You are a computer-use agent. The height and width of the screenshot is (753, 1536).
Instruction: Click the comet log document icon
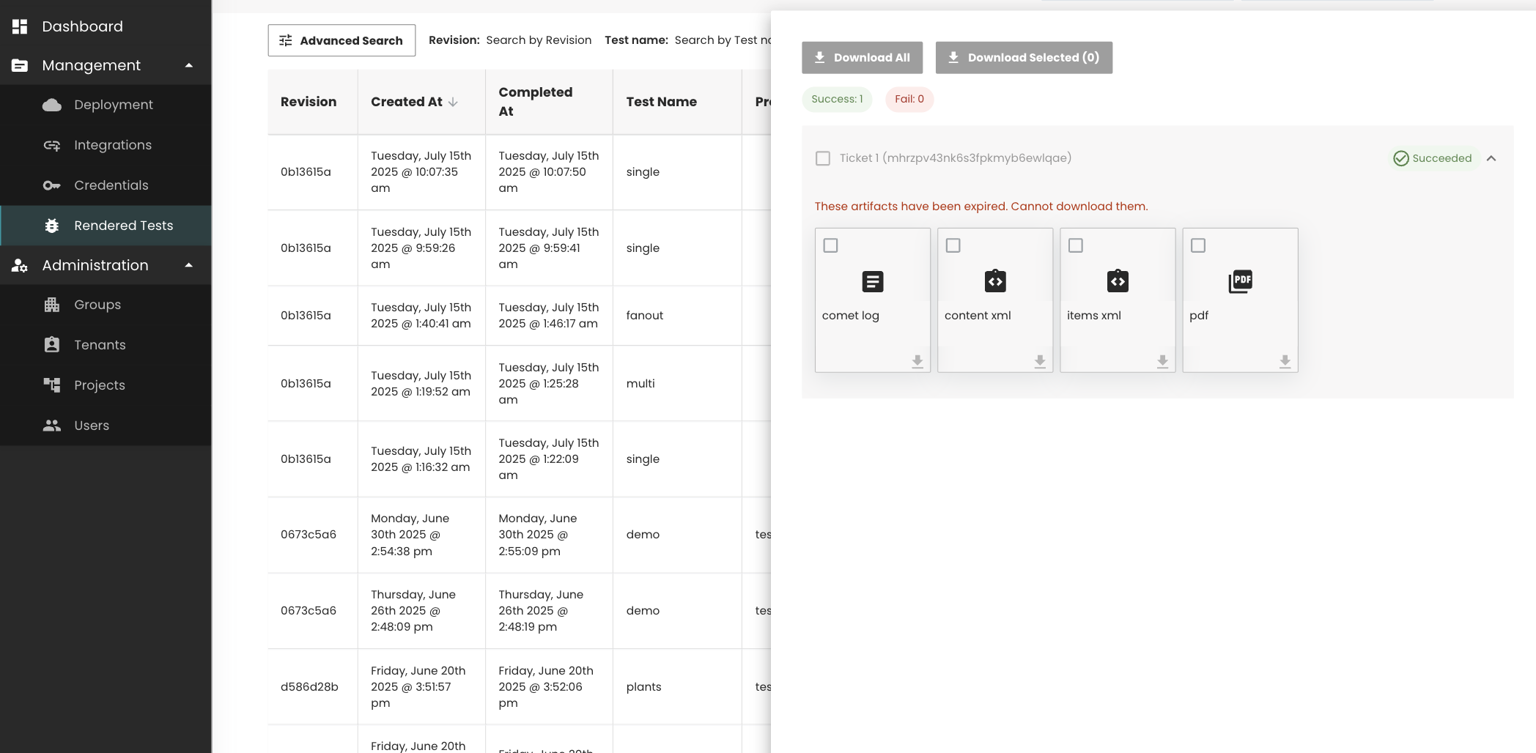point(872,281)
